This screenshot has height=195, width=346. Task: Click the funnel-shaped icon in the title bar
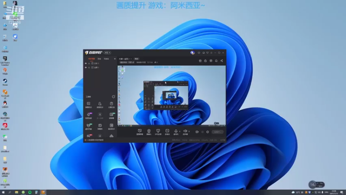[x=208, y=52]
